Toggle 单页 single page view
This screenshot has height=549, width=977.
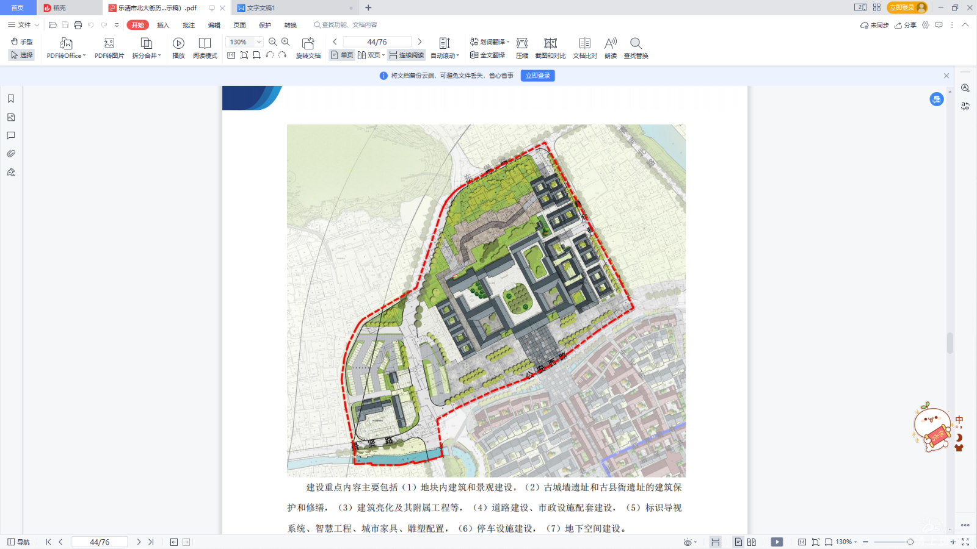(x=342, y=55)
